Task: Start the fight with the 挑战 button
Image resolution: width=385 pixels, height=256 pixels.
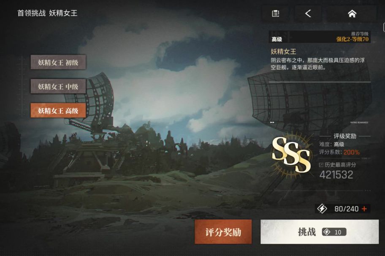Action: [x=320, y=232]
